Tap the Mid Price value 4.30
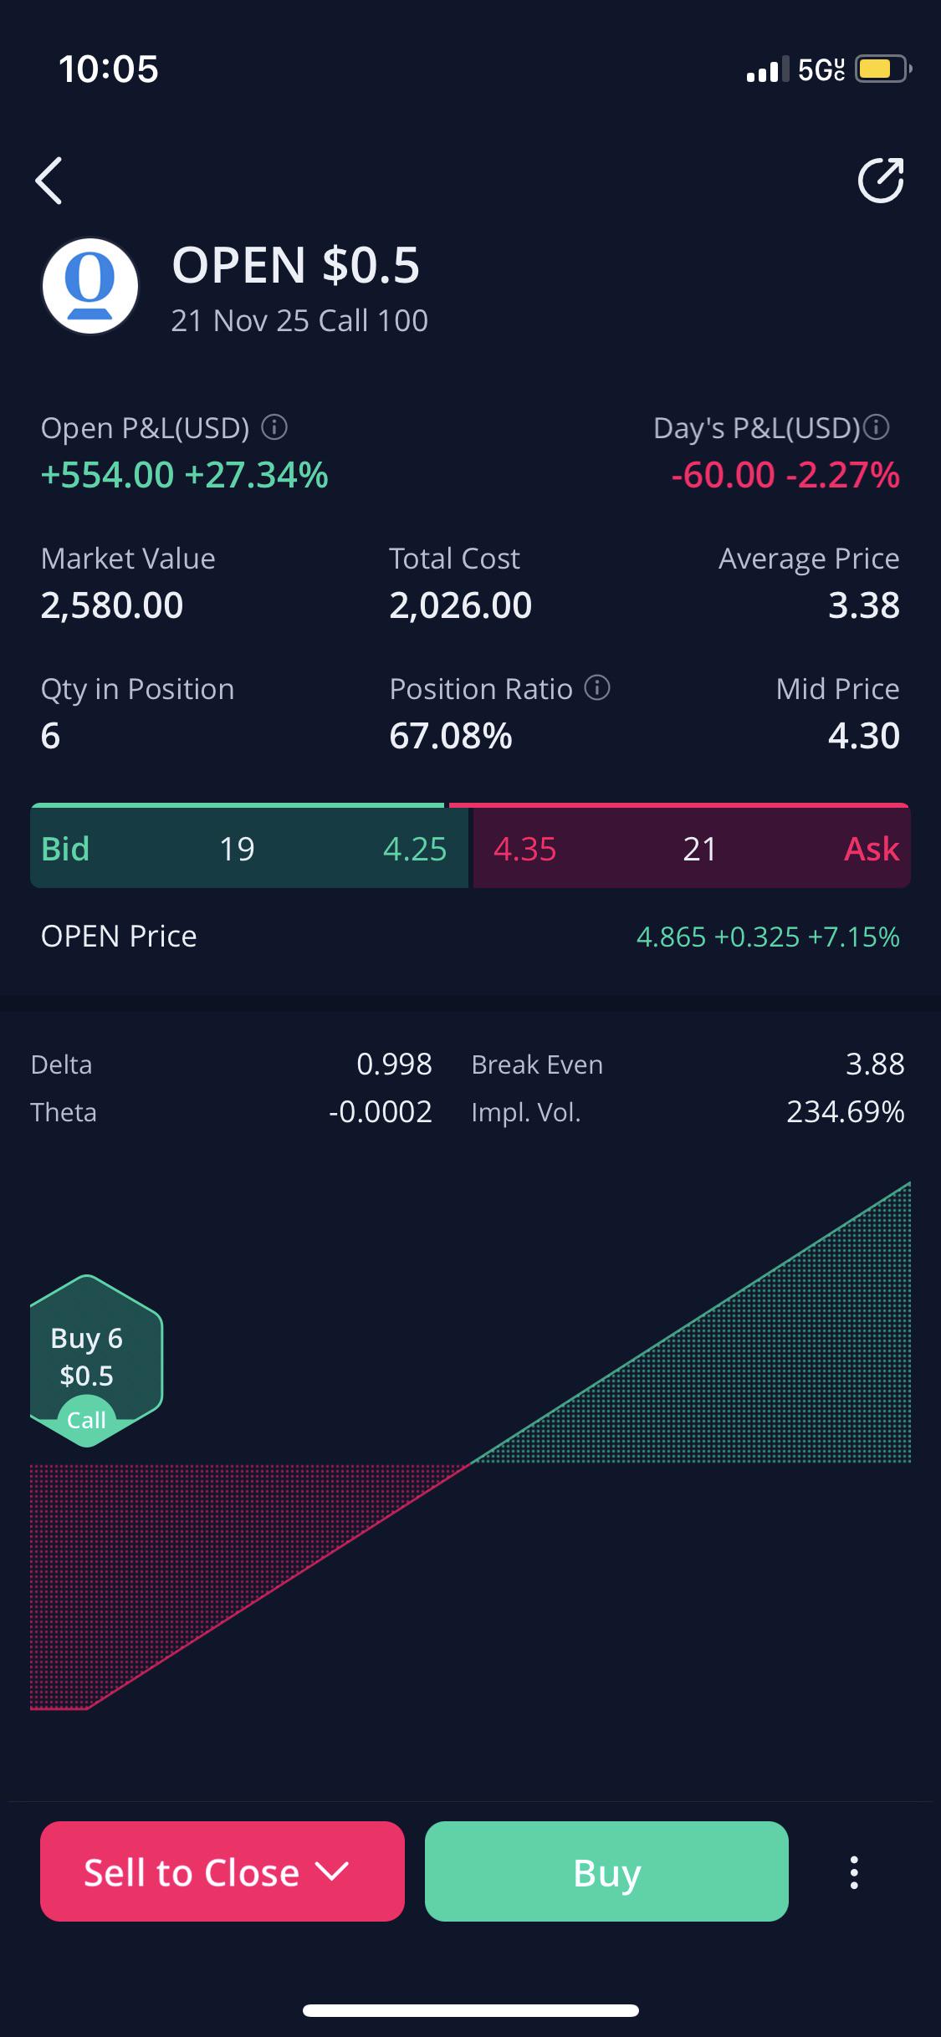Screen dimensions: 941x2037 864,736
